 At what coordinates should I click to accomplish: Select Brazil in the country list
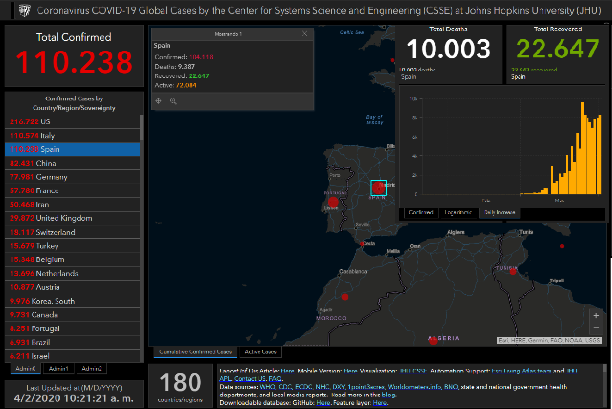coord(73,342)
